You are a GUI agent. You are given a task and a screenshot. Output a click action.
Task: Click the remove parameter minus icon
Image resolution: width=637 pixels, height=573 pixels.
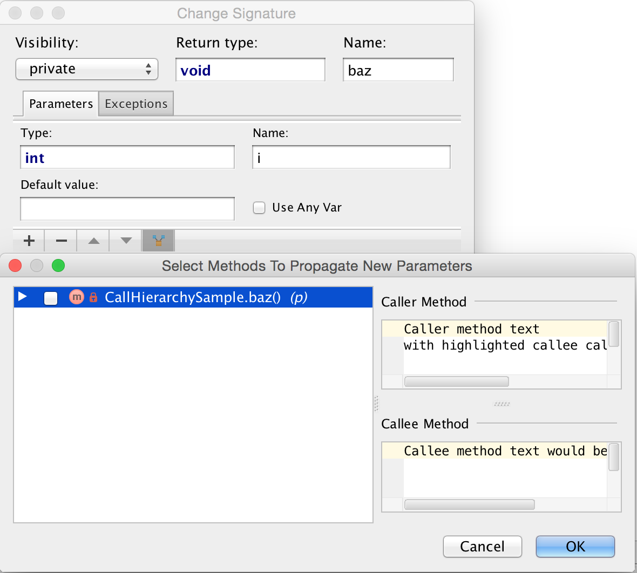pos(62,241)
